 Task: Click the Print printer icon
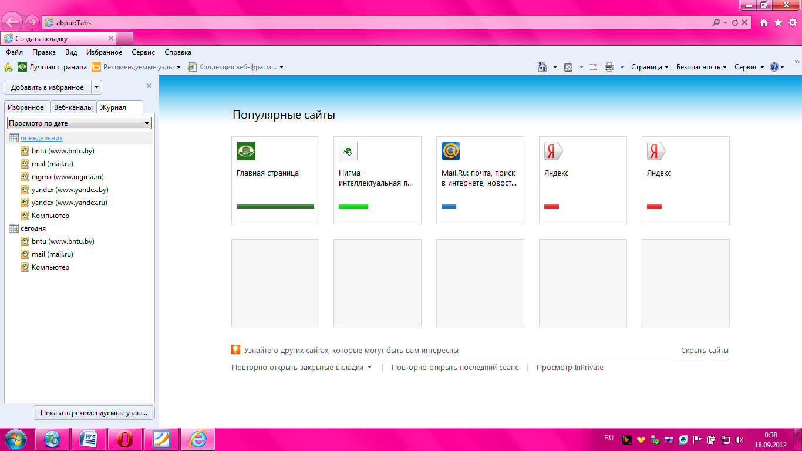coord(609,67)
